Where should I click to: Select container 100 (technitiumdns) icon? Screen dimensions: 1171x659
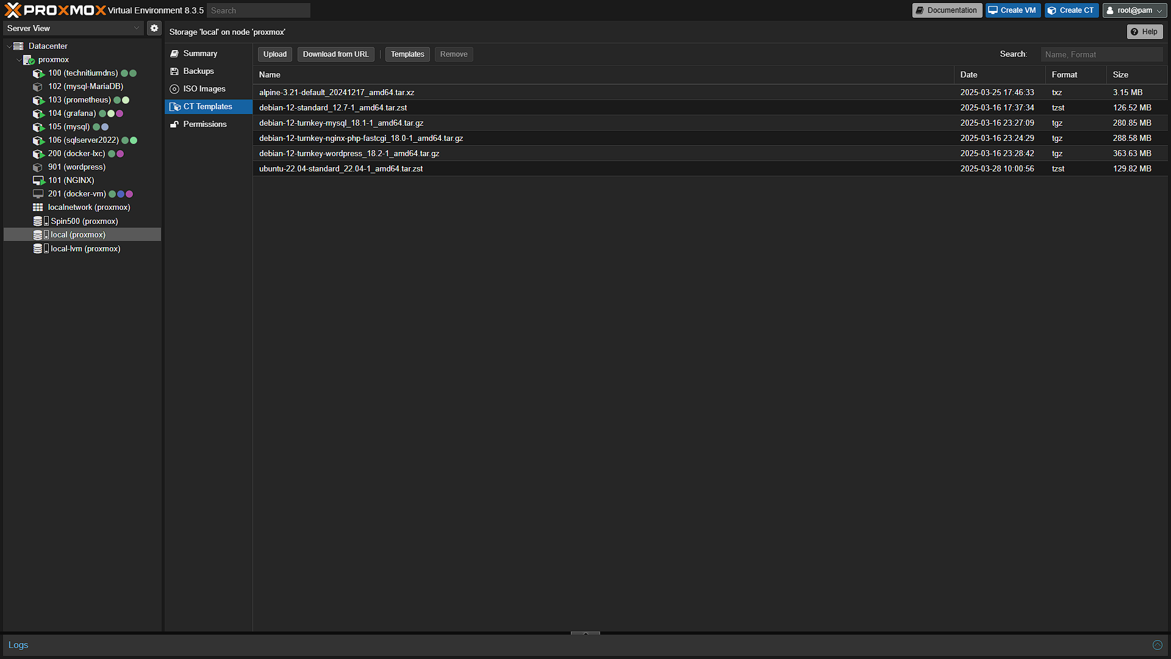click(38, 73)
